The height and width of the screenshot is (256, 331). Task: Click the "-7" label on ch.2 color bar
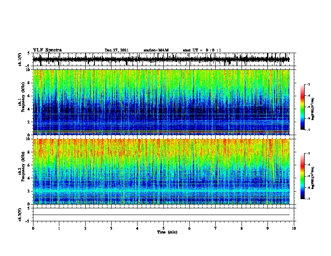308,199
